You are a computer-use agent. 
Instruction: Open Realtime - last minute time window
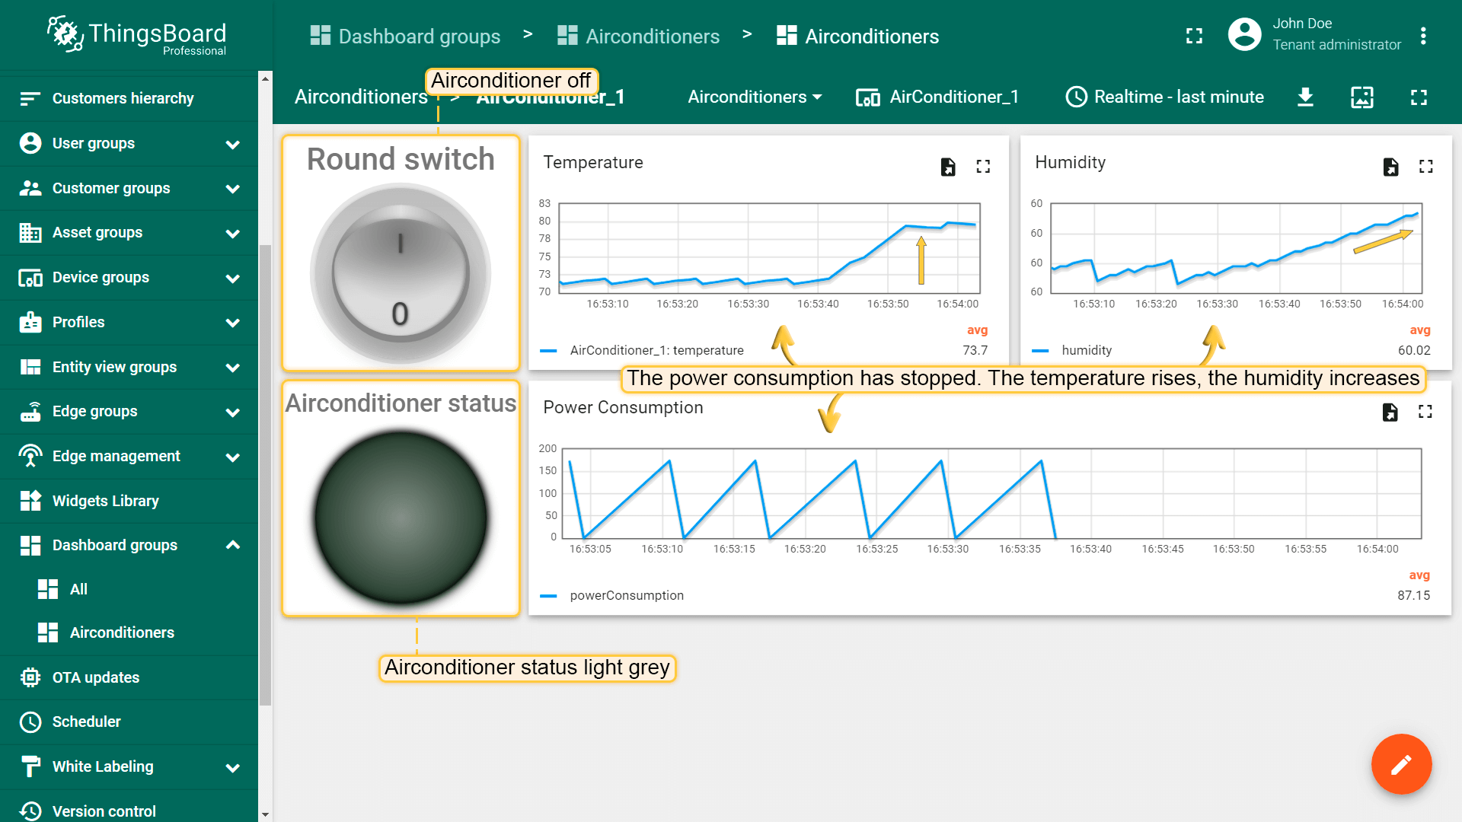(1165, 97)
